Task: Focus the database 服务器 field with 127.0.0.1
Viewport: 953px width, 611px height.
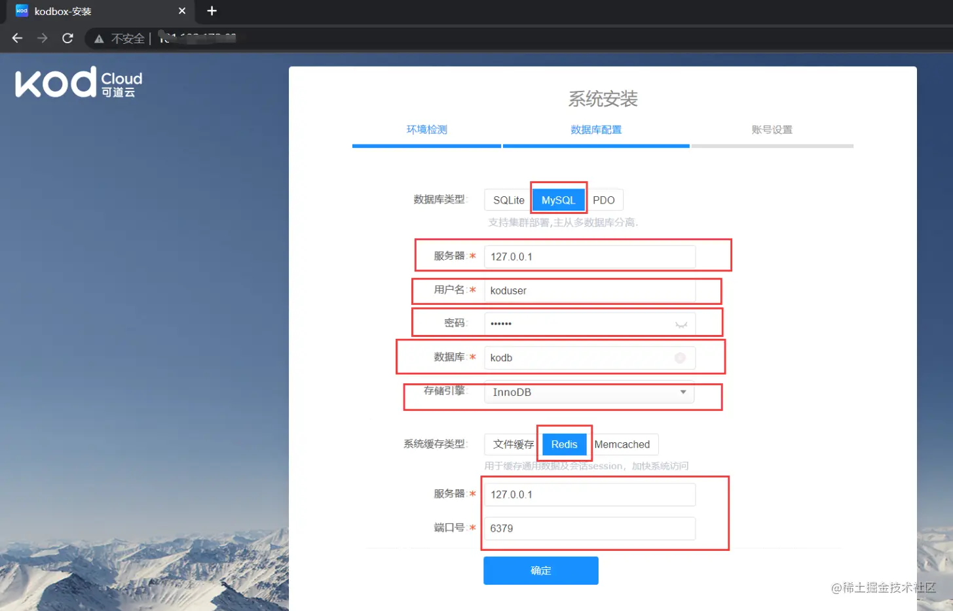Action: coord(589,256)
